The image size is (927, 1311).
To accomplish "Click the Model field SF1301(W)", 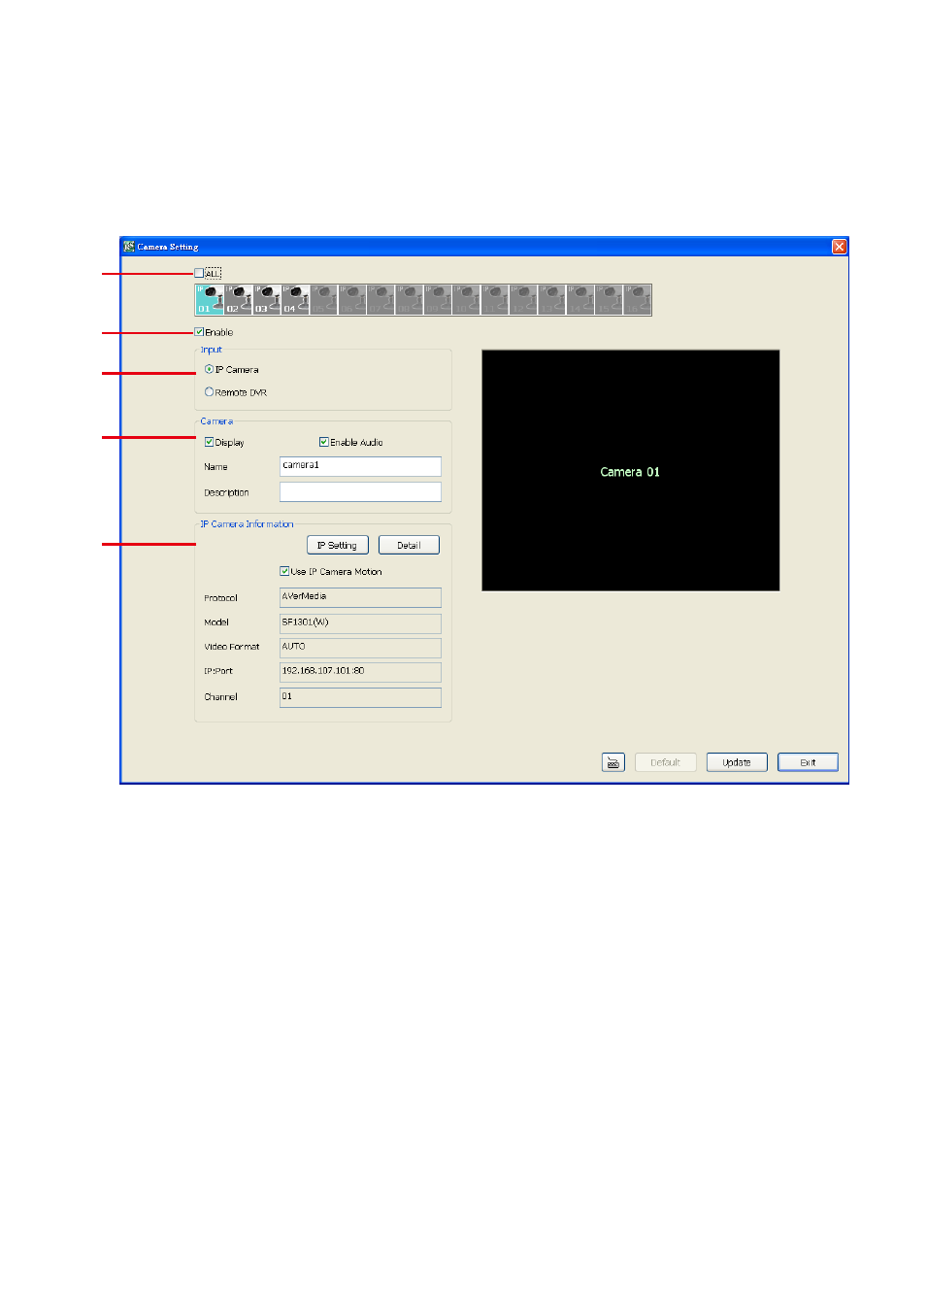I will [360, 622].
